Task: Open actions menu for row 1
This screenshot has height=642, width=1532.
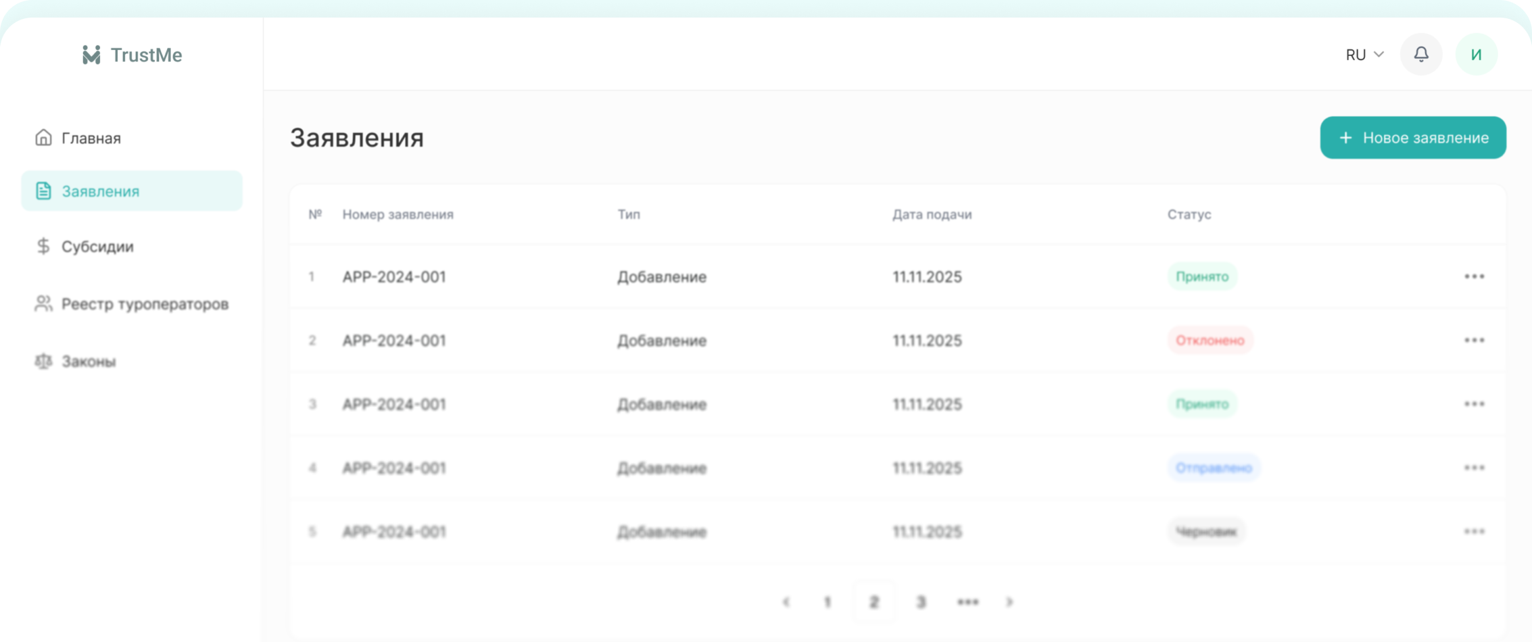Action: [x=1474, y=276]
